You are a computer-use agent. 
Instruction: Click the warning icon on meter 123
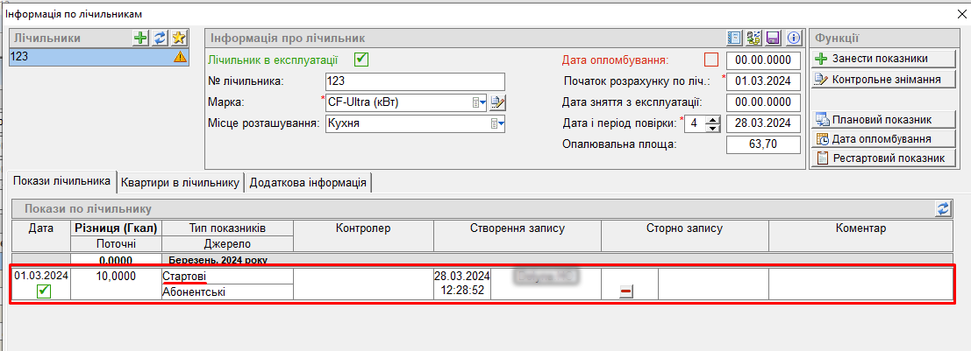coord(180,57)
